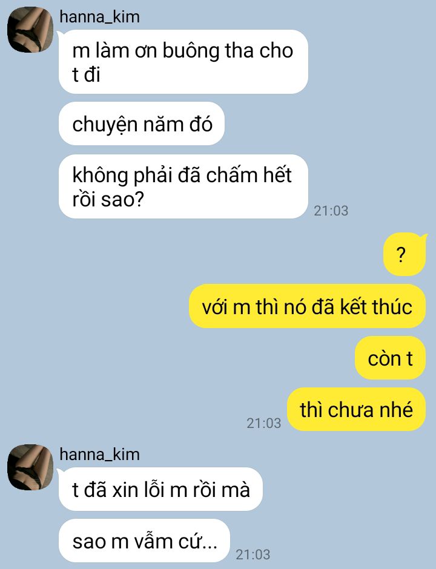Tap the word 'kết thúc' in yellow bubble
436x569 pixels.
(x=376, y=307)
